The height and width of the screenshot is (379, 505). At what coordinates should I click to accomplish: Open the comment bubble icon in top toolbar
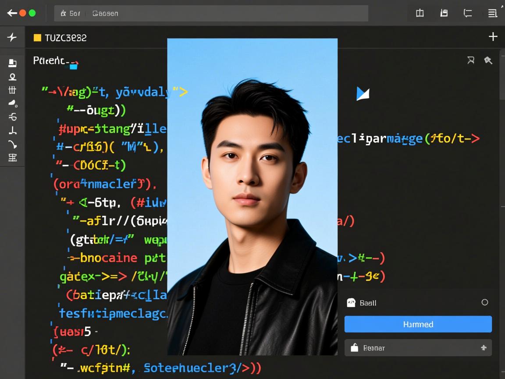tap(468, 13)
